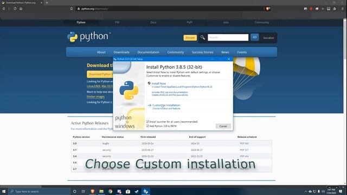Open the Socialize menu
The height and width of the screenshot is (195, 347).
click(x=268, y=38)
